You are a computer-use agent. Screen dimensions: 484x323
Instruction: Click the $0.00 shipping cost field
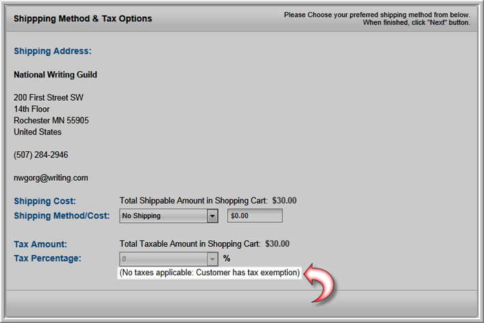255,216
